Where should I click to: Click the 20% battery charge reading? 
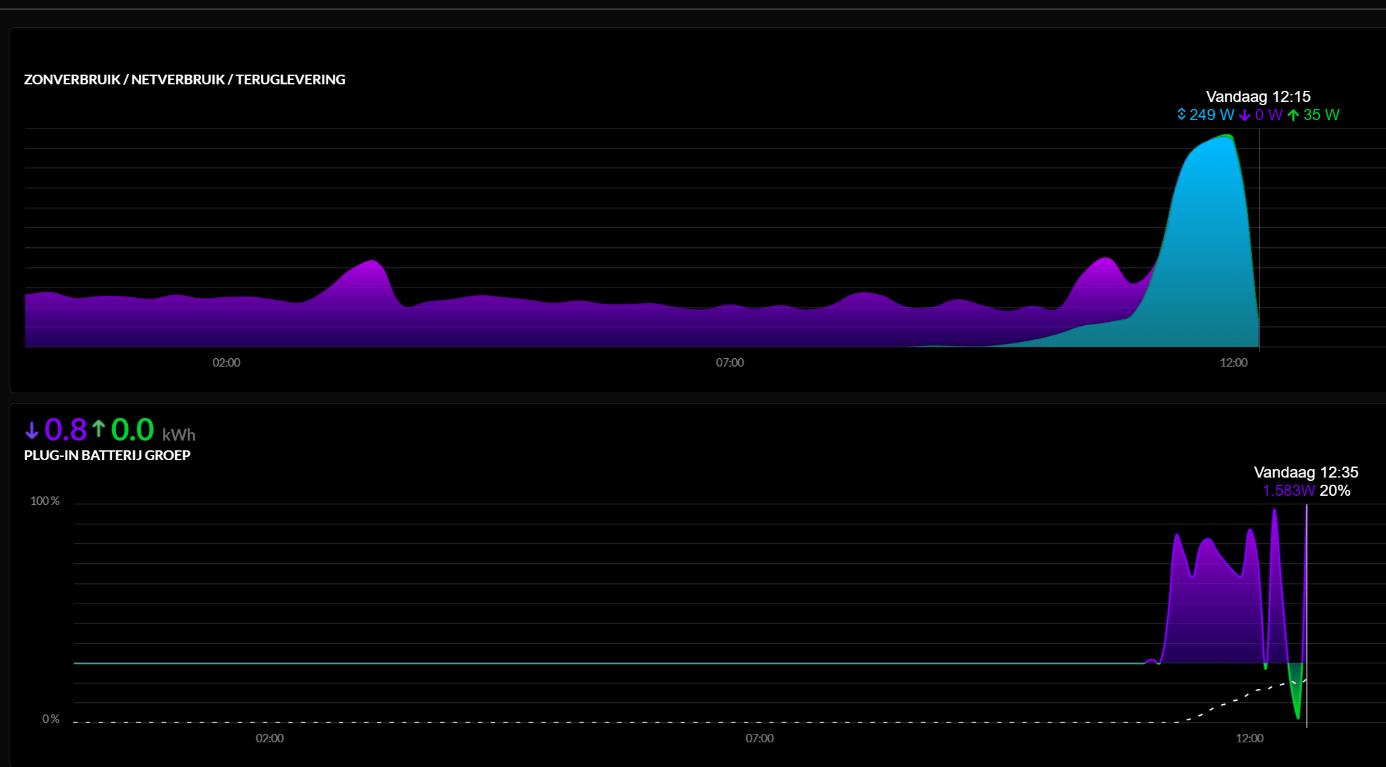tap(1335, 491)
